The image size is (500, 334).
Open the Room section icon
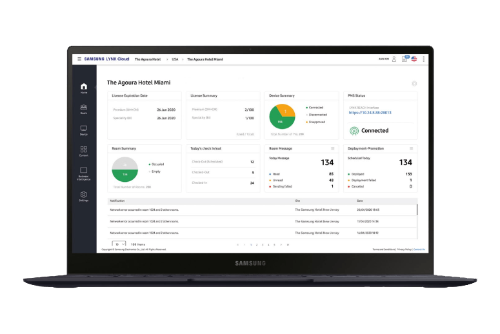tap(84, 108)
